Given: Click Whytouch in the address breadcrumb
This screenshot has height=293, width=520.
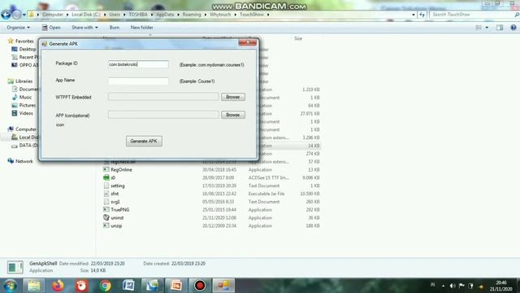Looking at the screenshot, I should click(x=220, y=15).
